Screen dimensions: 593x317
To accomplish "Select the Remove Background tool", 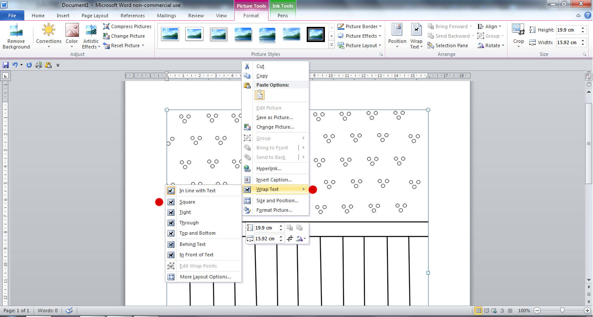I will click(16, 36).
